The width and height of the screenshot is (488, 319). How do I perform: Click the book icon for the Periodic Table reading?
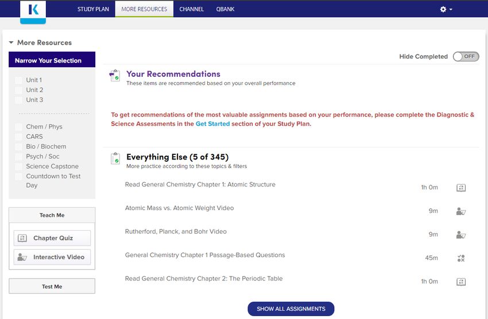click(x=461, y=282)
